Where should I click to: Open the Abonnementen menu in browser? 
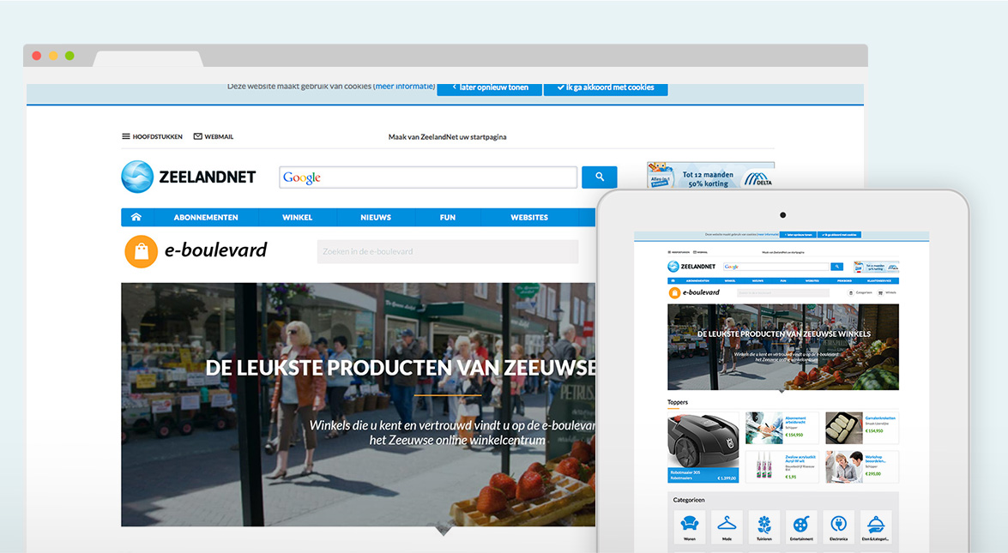coord(206,217)
